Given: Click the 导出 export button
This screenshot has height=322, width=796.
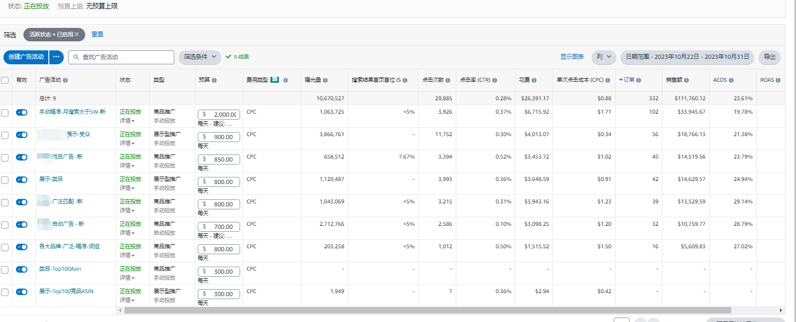Looking at the screenshot, I should tap(769, 57).
